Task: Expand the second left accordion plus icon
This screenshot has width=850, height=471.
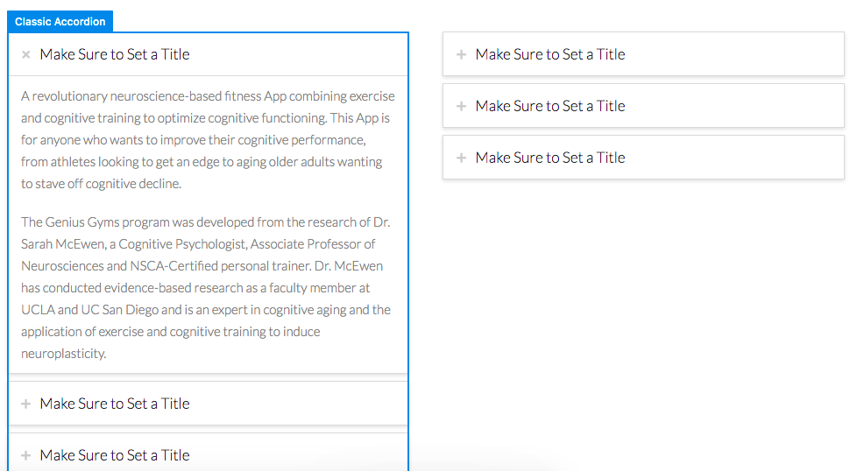Action: [x=25, y=404]
